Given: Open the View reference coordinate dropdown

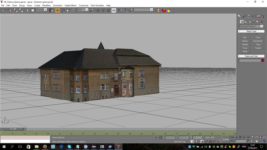Looking at the screenshot, I should [x=87, y=10].
